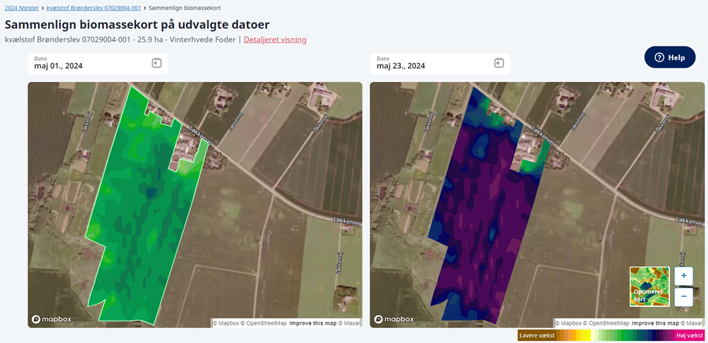
Task: Click the growth legend color gradient bar
Action: [614, 336]
